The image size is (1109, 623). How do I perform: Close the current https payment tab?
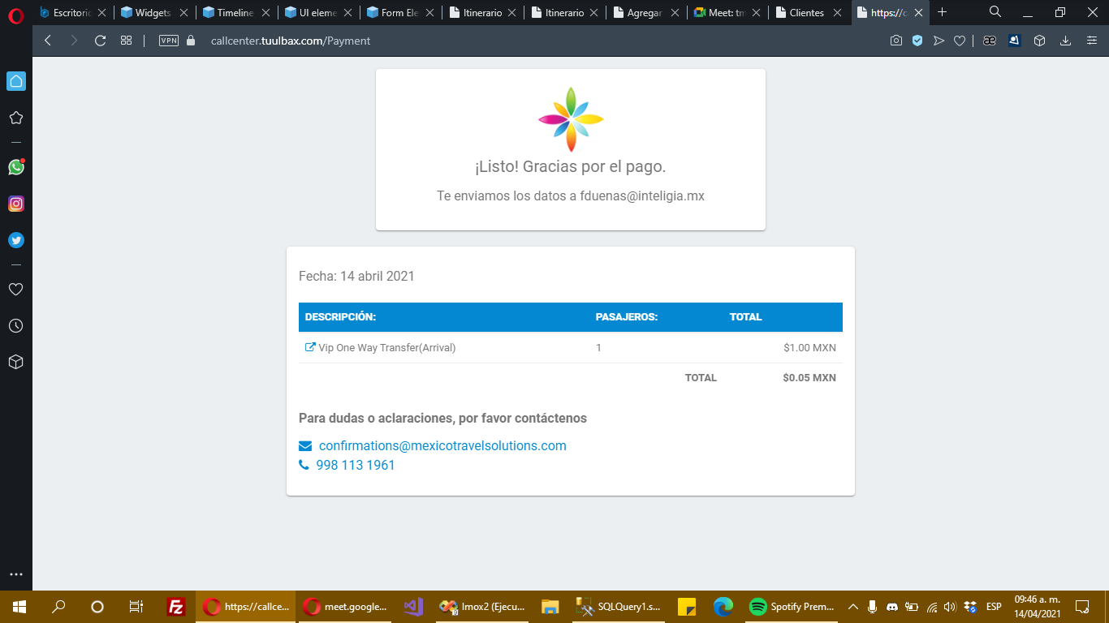click(918, 12)
